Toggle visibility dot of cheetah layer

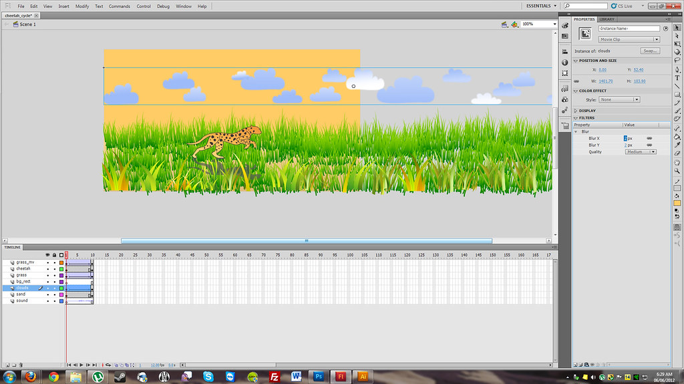click(48, 269)
